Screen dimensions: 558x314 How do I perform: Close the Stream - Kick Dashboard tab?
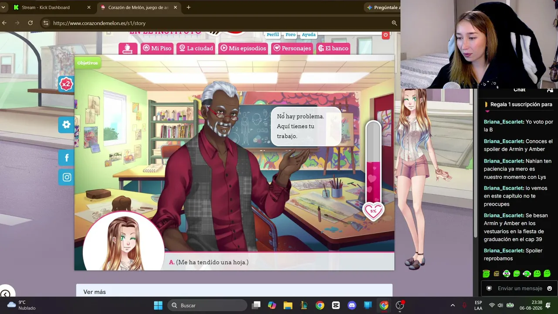(89, 7)
